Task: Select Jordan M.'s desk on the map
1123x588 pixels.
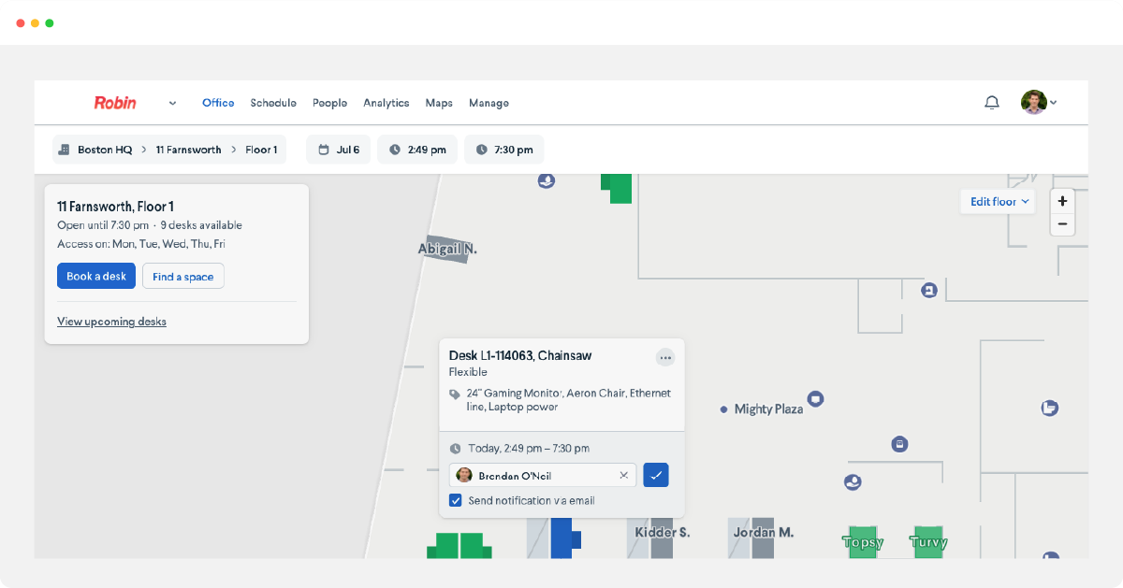Action: [x=763, y=537]
